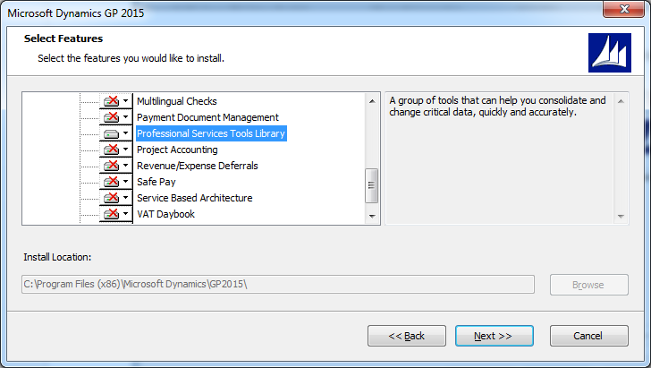This screenshot has height=368, width=651.
Task: Select the Revenue/Expense Deferrals feature
Action: pyautogui.click(x=198, y=166)
